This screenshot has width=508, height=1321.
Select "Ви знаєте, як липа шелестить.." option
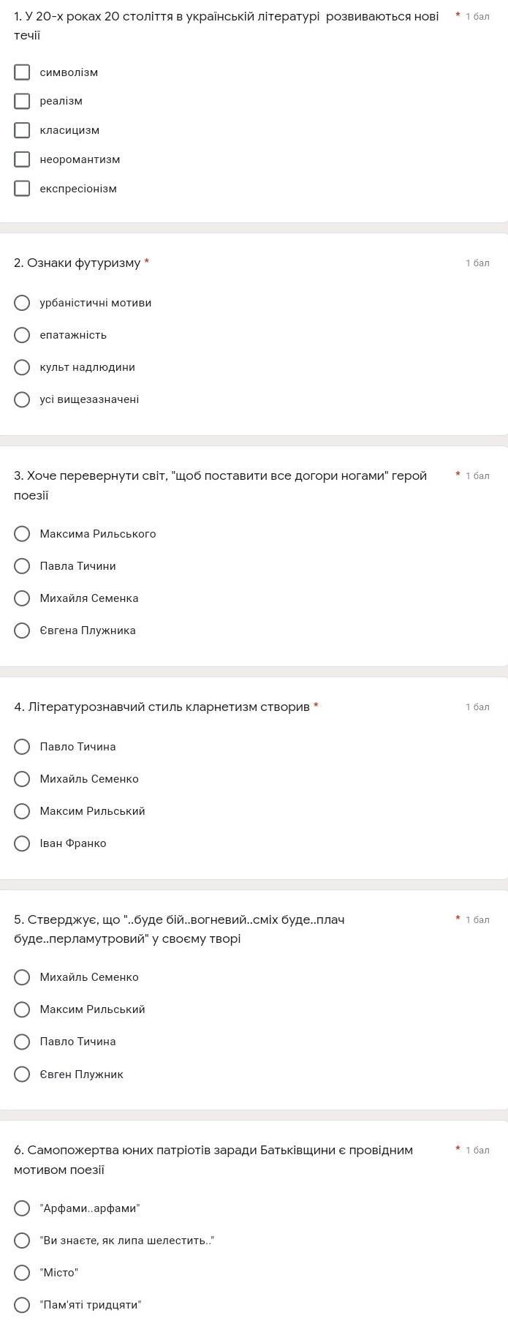[23, 1241]
